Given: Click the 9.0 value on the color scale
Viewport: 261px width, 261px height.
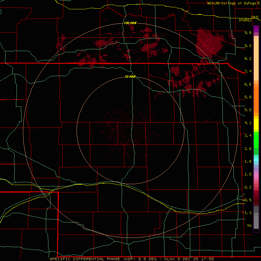Looking at the screenshot, I should click(x=248, y=46).
